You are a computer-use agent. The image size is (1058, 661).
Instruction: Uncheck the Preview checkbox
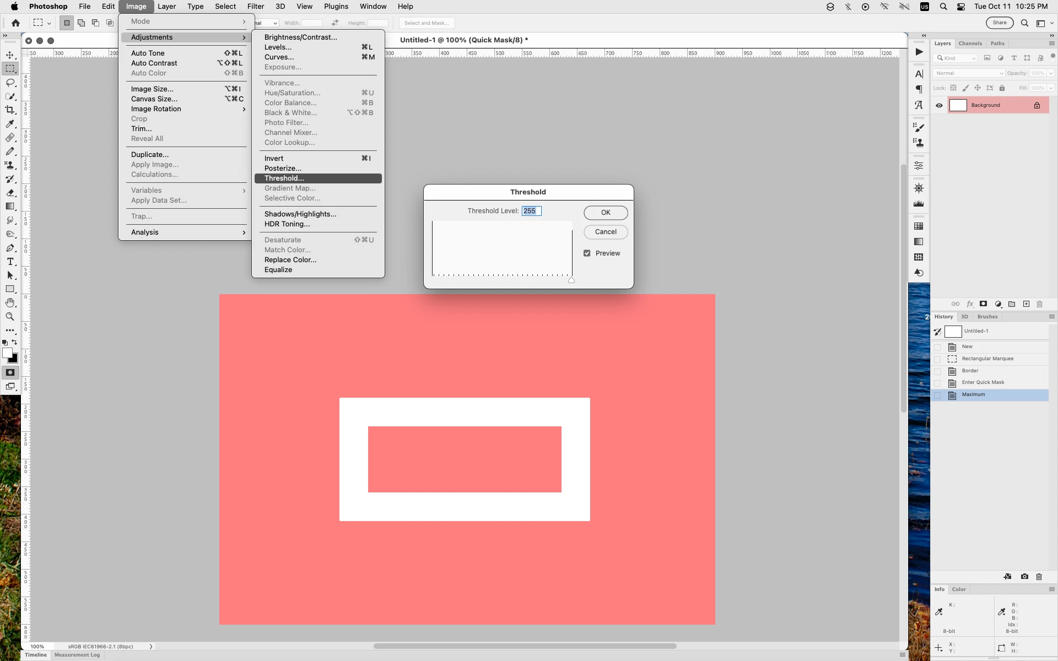tap(587, 253)
